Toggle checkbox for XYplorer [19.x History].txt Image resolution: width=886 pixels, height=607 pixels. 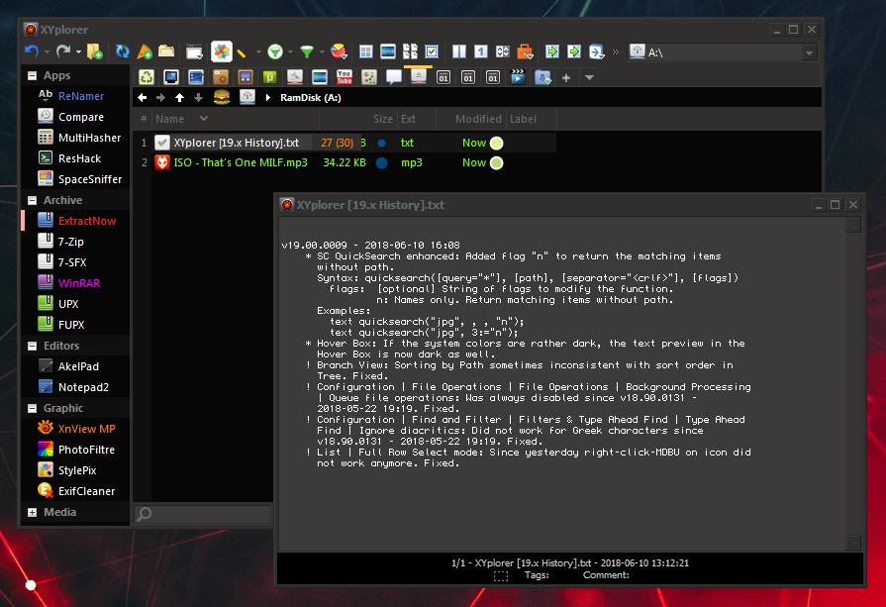(162, 143)
